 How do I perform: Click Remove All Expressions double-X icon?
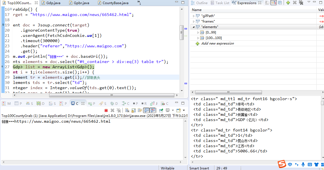[301, 3]
